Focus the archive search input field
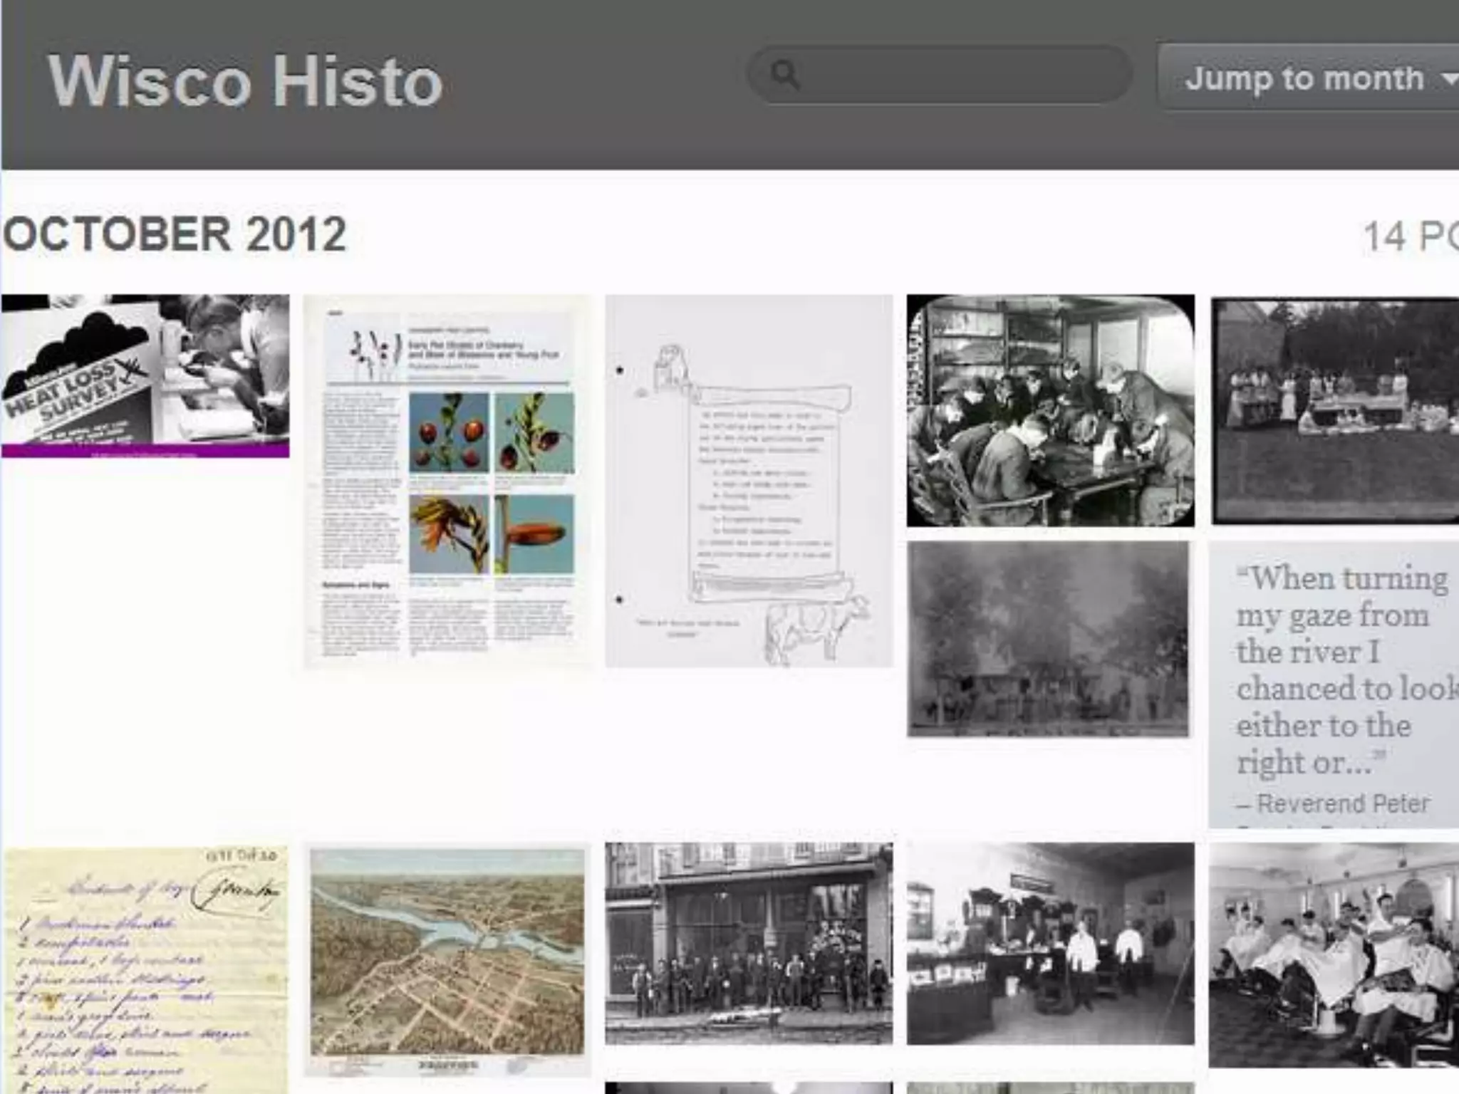Screen dimensions: 1459x1094 click(x=955, y=75)
